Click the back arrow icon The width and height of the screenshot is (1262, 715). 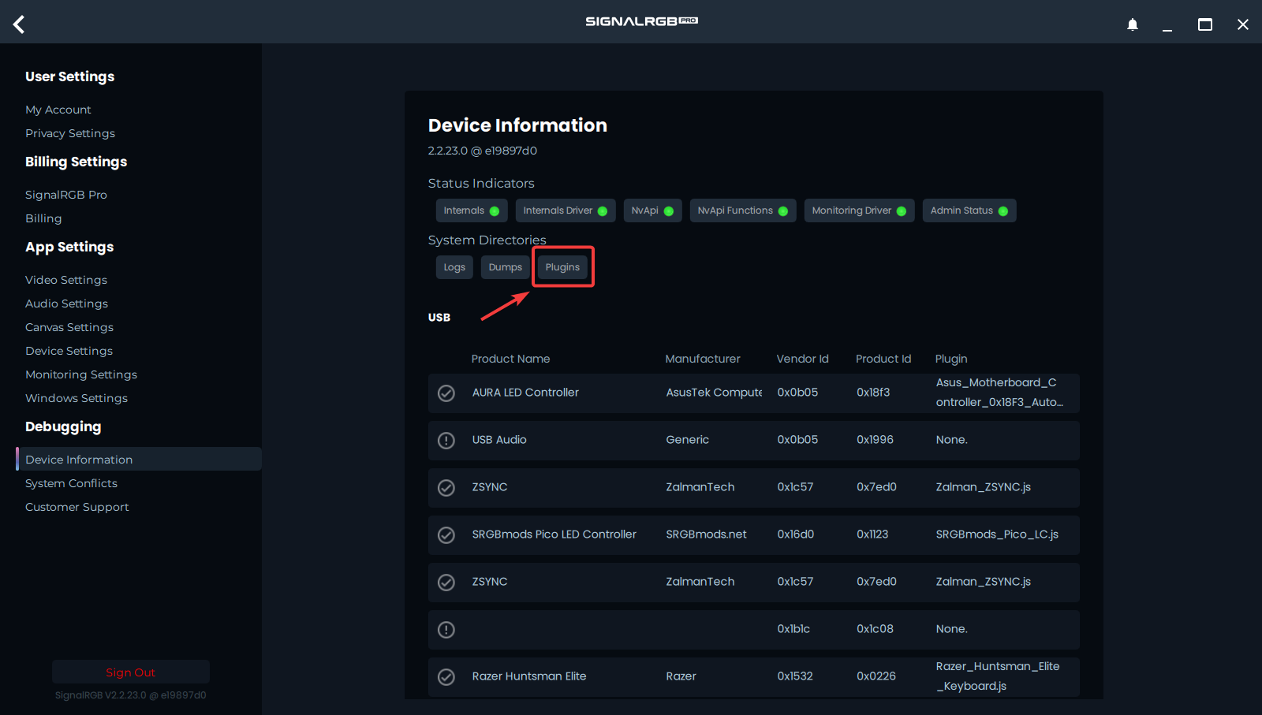tap(19, 24)
